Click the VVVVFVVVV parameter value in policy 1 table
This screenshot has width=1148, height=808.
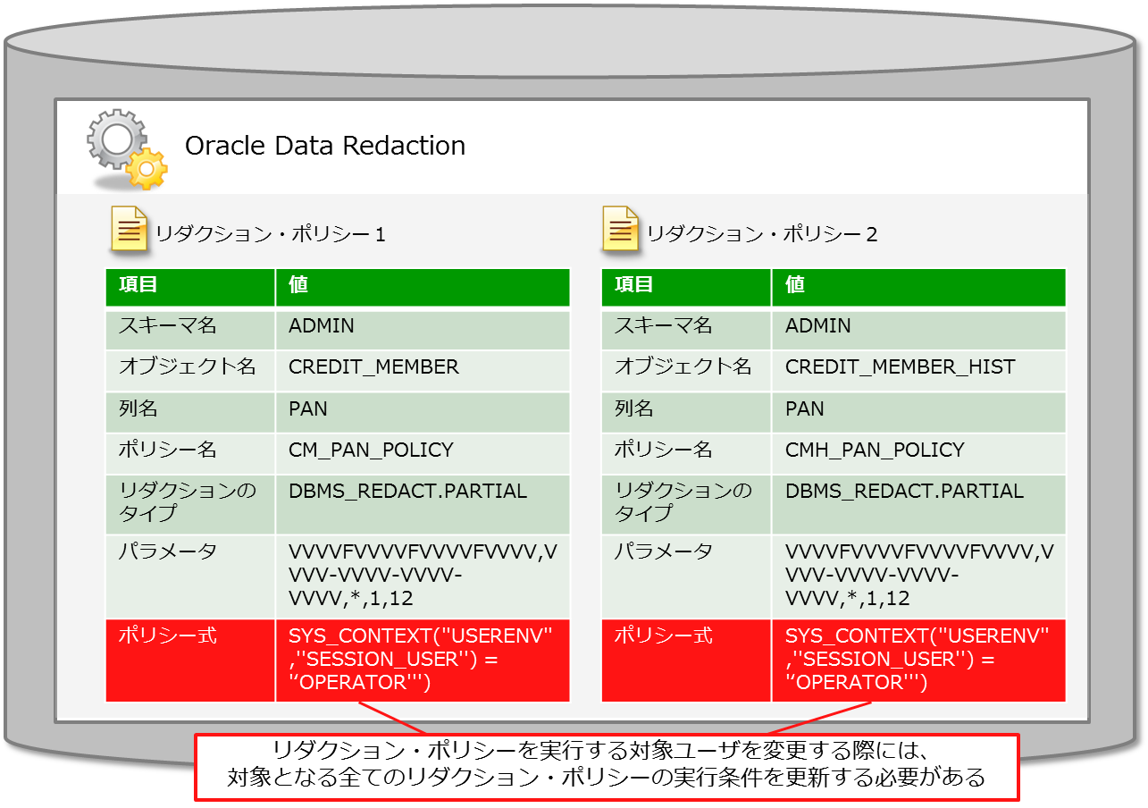[423, 577]
